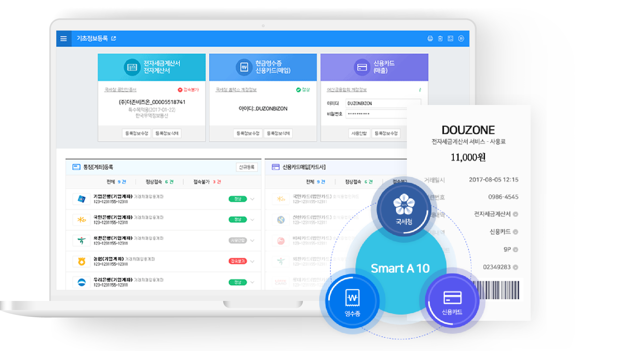The width and height of the screenshot is (625, 351).
Task: Click 사용안함 button in 신용카드(매출) card
Action: [x=359, y=133]
